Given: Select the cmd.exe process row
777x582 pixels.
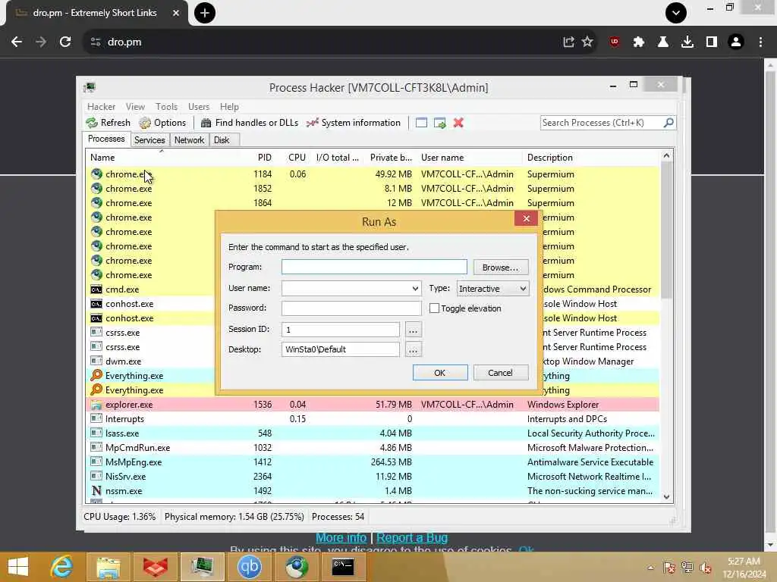Looking at the screenshot, I should [x=151, y=289].
